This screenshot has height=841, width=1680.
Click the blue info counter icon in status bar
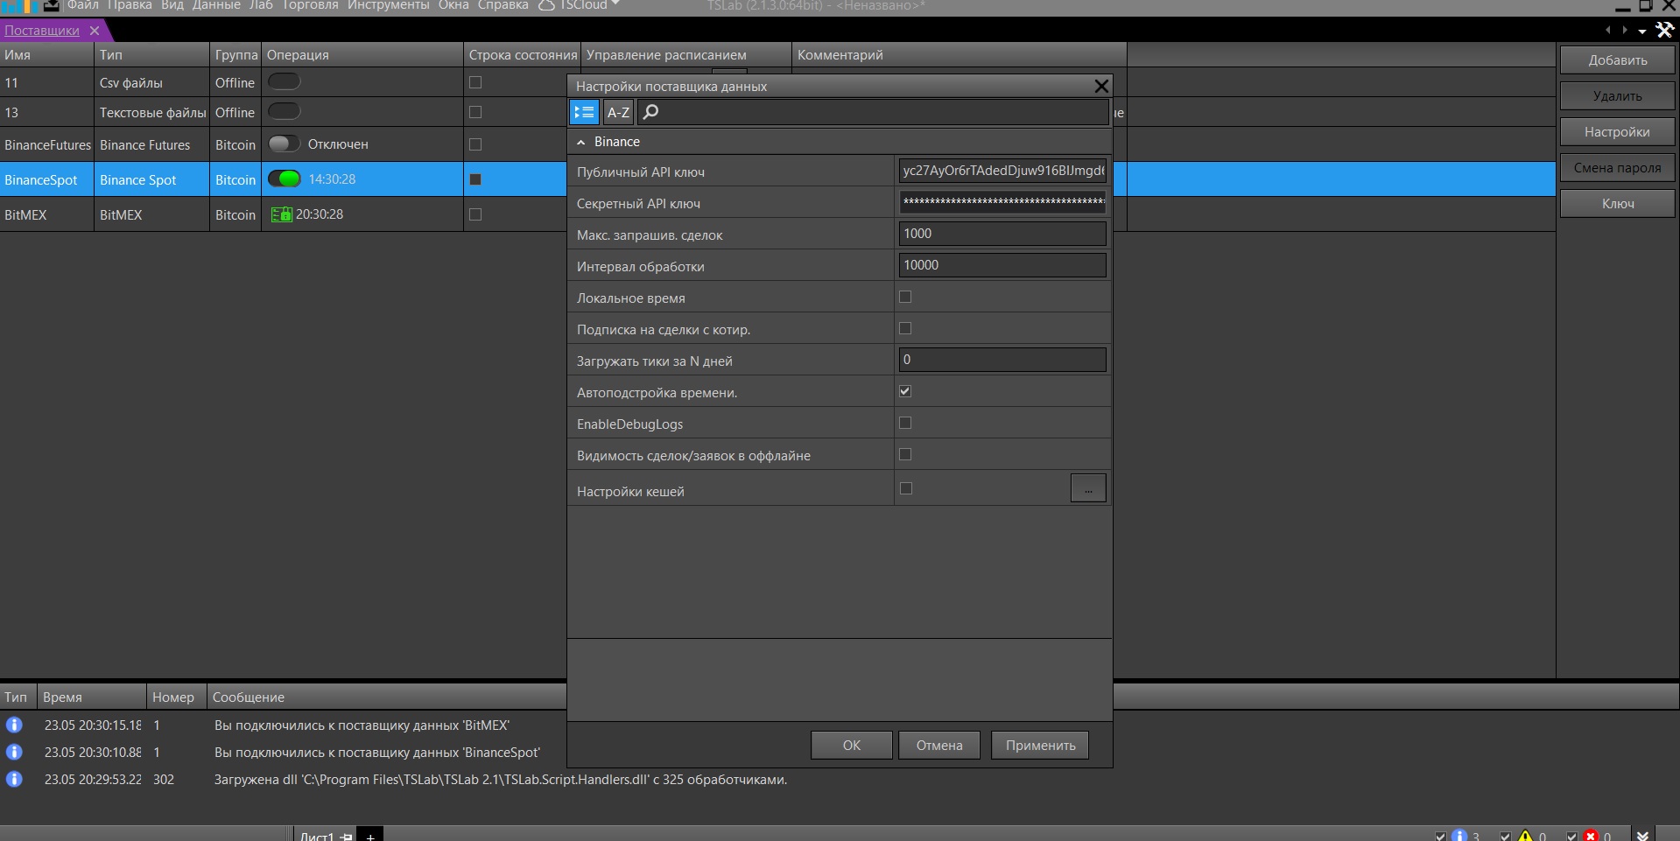tap(1459, 836)
